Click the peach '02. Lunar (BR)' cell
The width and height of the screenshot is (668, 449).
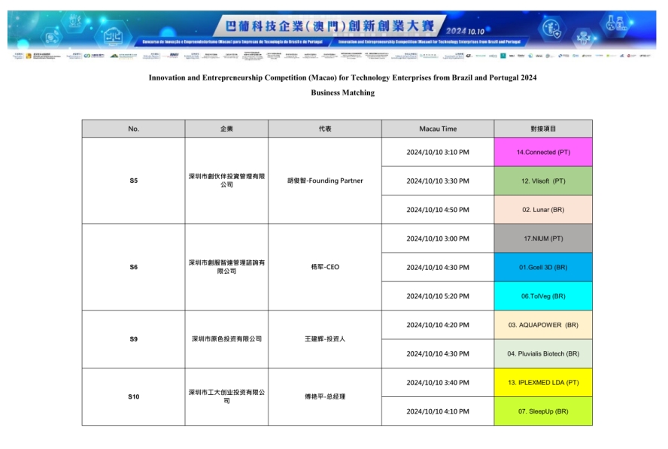543,210
